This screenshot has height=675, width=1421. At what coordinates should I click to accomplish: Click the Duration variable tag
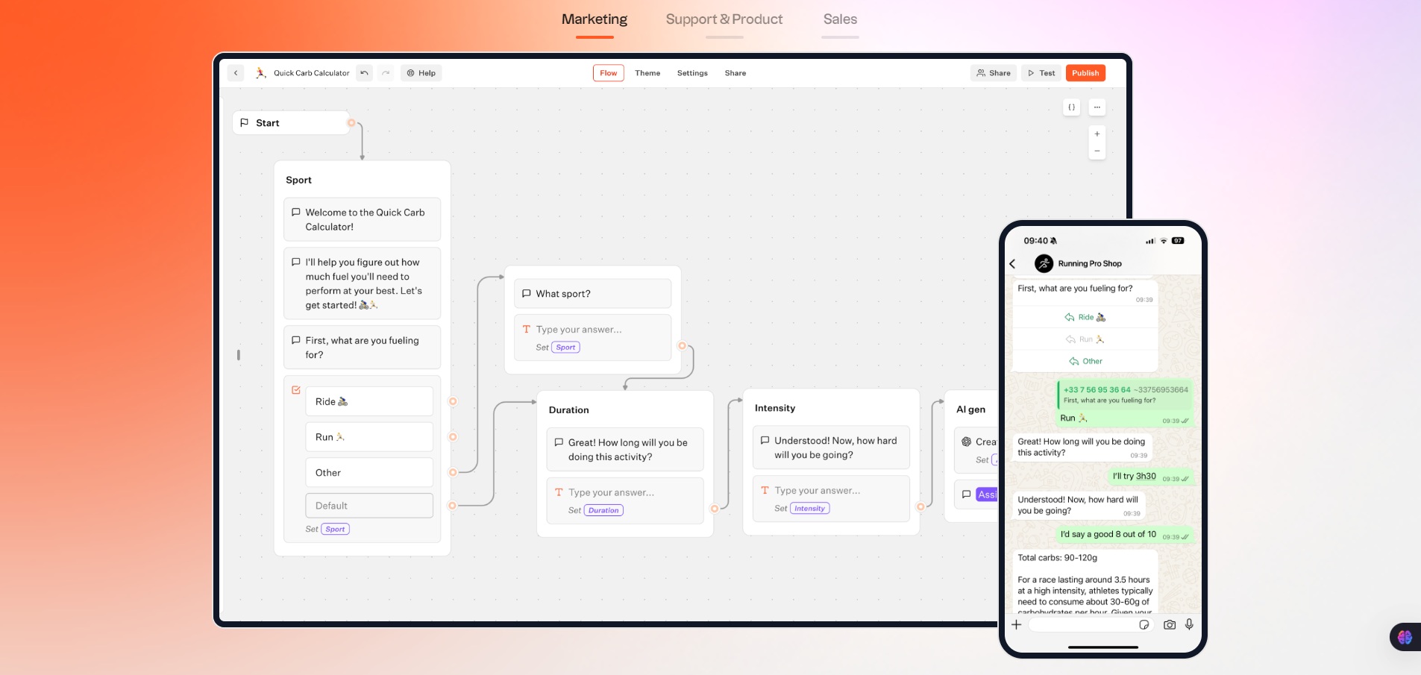click(604, 511)
